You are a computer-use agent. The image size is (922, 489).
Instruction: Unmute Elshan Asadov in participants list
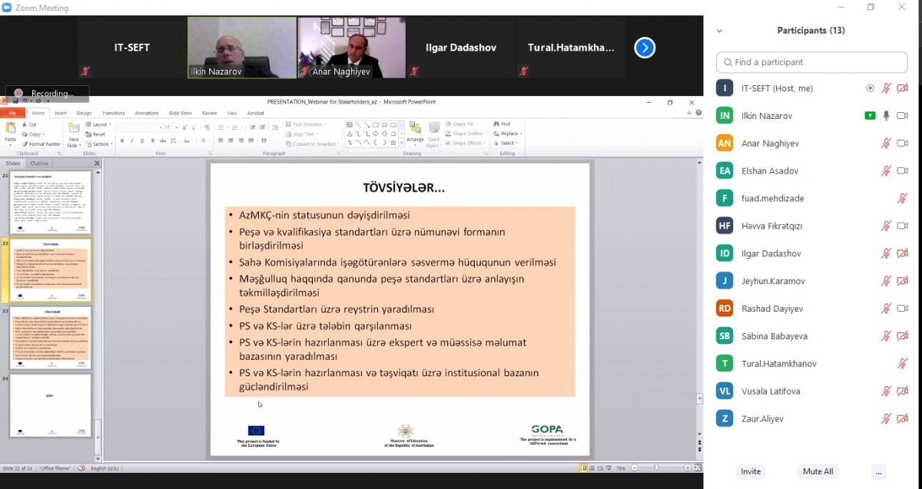click(886, 171)
